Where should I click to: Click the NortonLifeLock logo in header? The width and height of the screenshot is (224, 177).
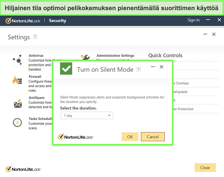pyautogui.click(x=23, y=21)
